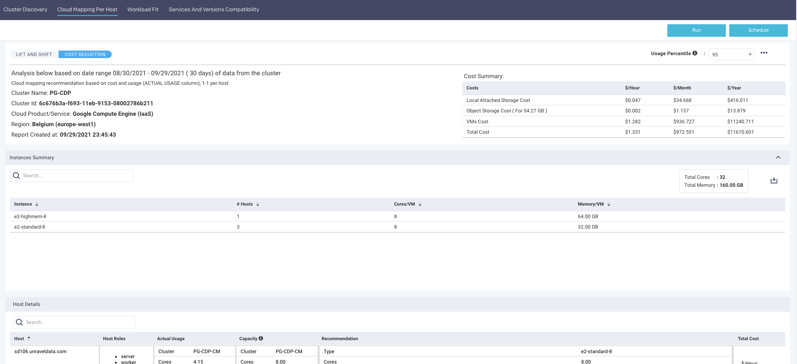Image resolution: width=797 pixels, height=364 pixels.
Task: Click the recommended type e2-standard-8 in Host Details
Action: coord(596,351)
